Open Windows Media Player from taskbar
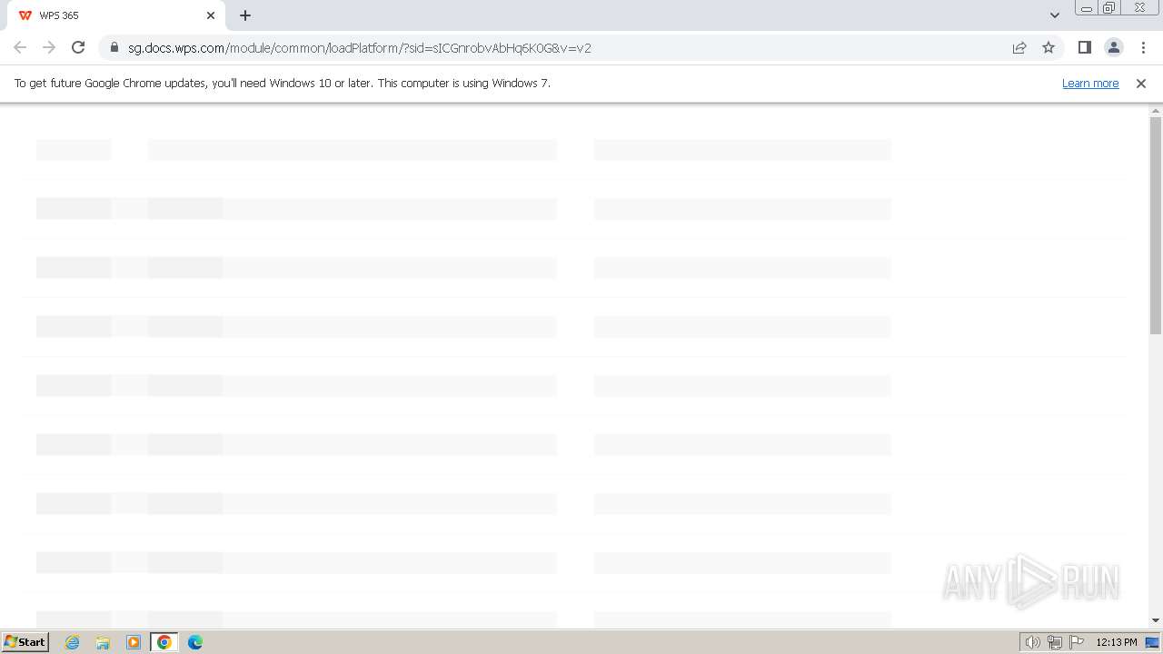Image resolution: width=1163 pixels, height=654 pixels. click(x=134, y=642)
